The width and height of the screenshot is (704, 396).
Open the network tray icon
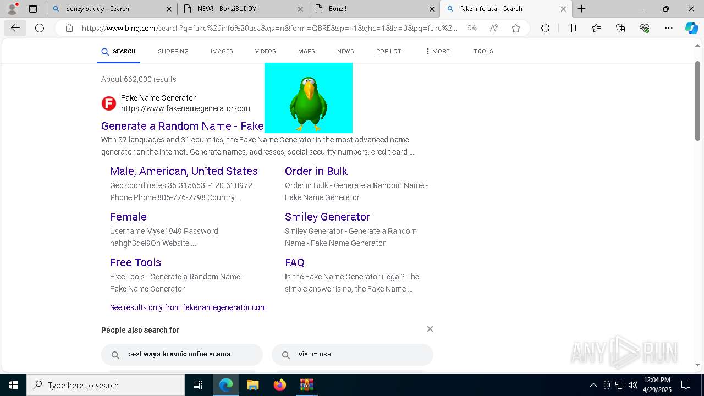pyautogui.click(x=620, y=385)
